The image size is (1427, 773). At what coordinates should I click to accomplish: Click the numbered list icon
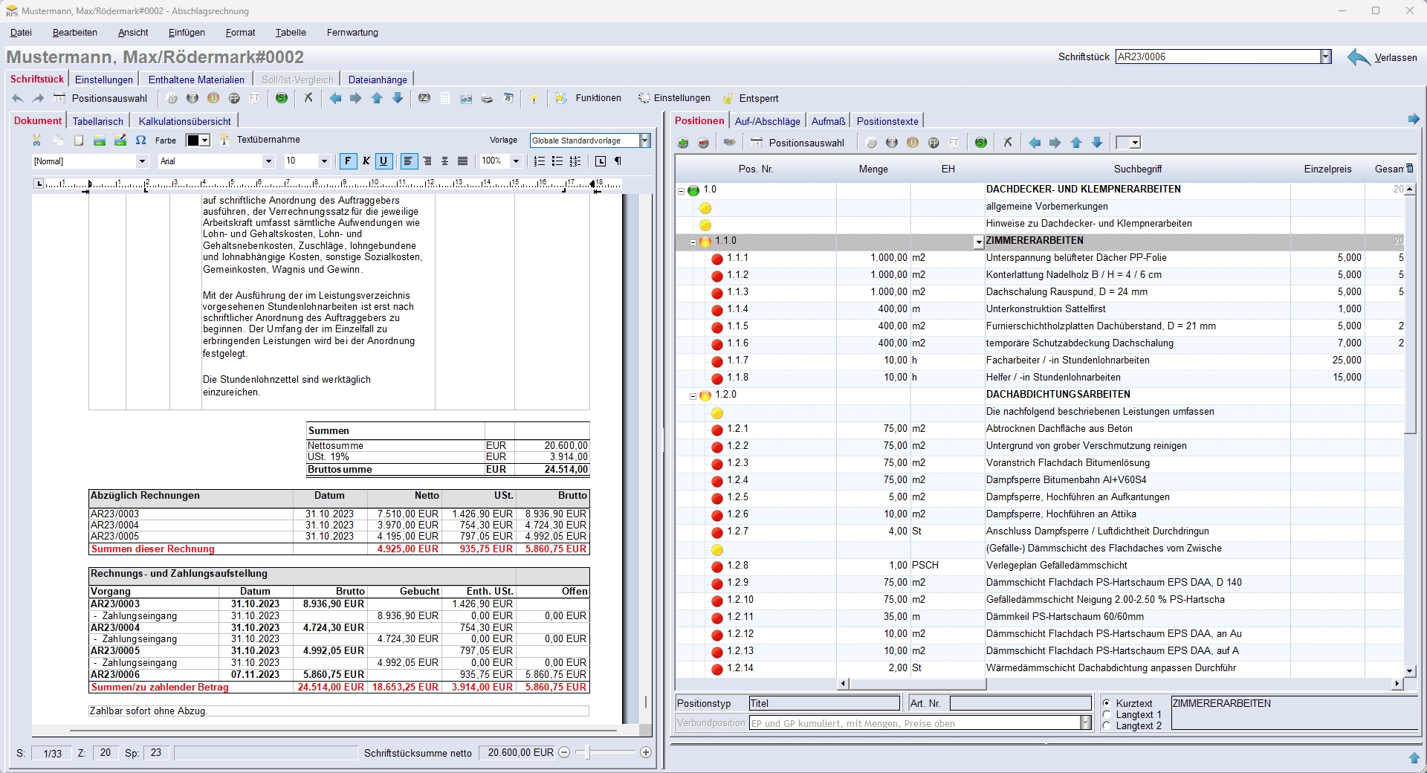point(540,161)
